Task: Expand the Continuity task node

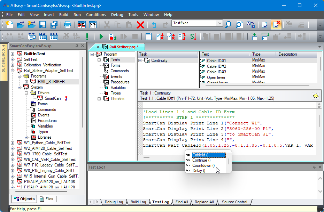Action: (x=140, y=60)
